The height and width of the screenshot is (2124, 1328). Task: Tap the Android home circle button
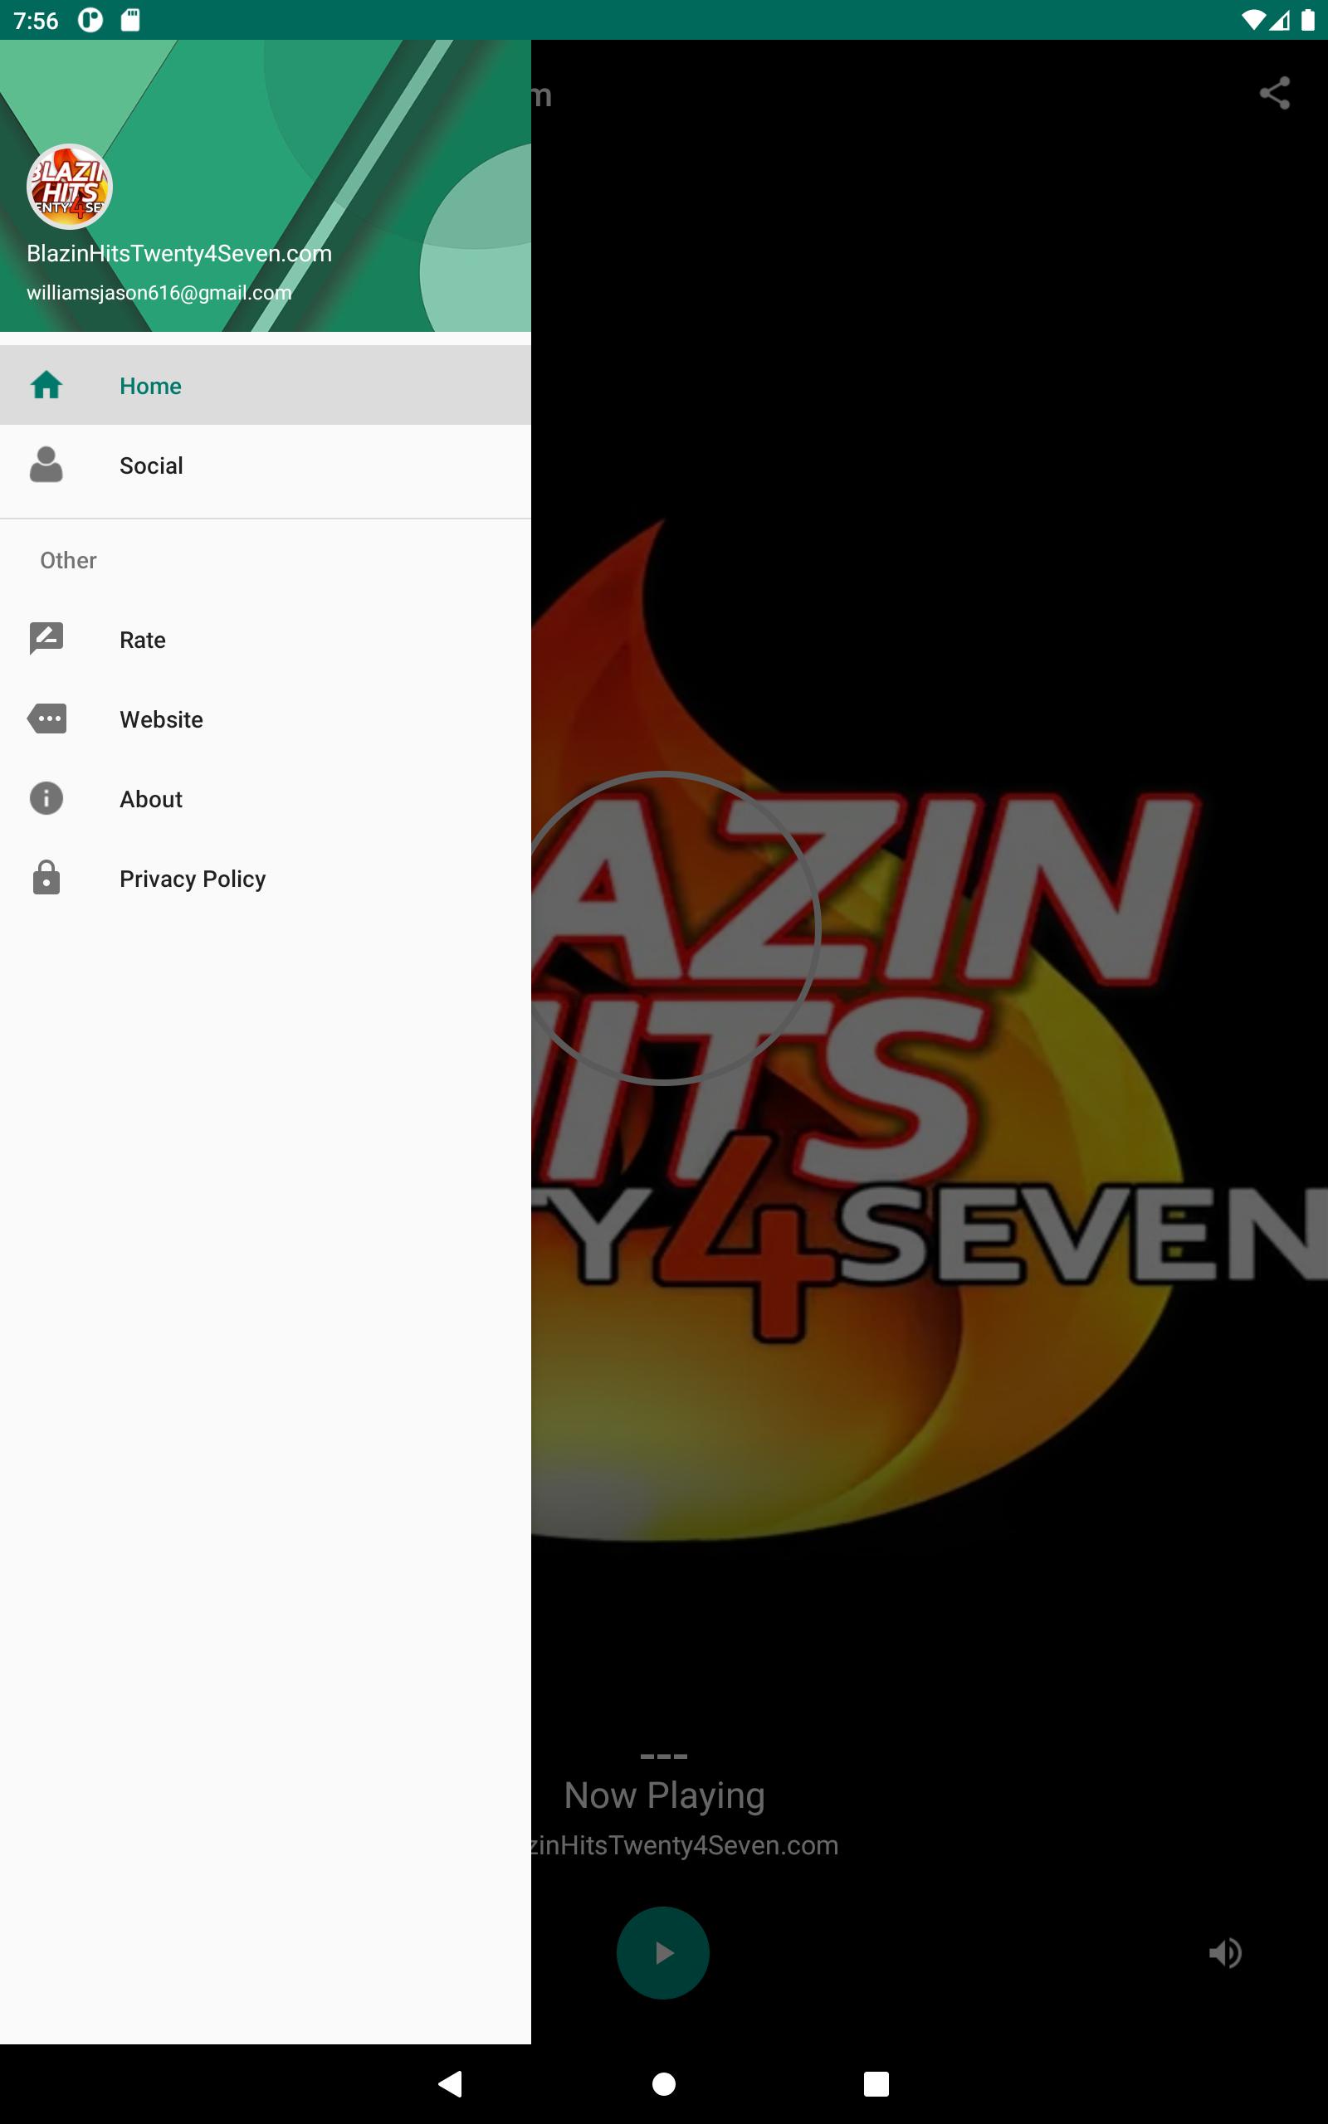(x=664, y=2083)
